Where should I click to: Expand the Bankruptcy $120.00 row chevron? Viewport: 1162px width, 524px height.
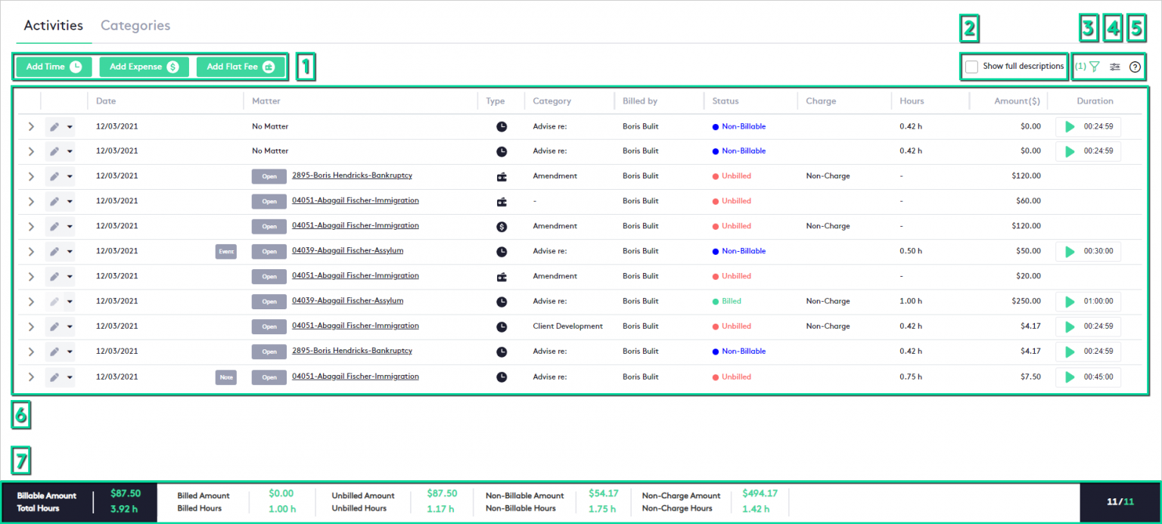[x=31, y=176]
